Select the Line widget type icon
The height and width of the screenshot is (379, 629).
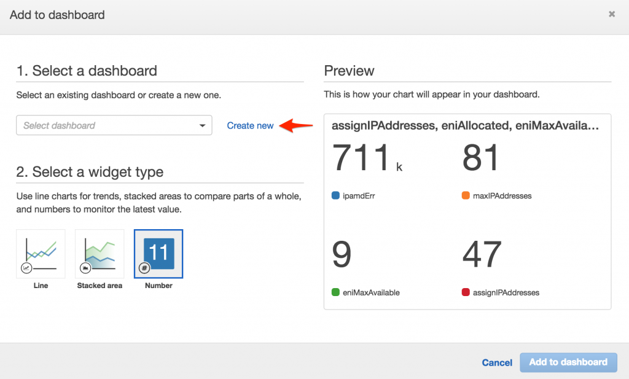pyautogui.click(x=41, y=253)
